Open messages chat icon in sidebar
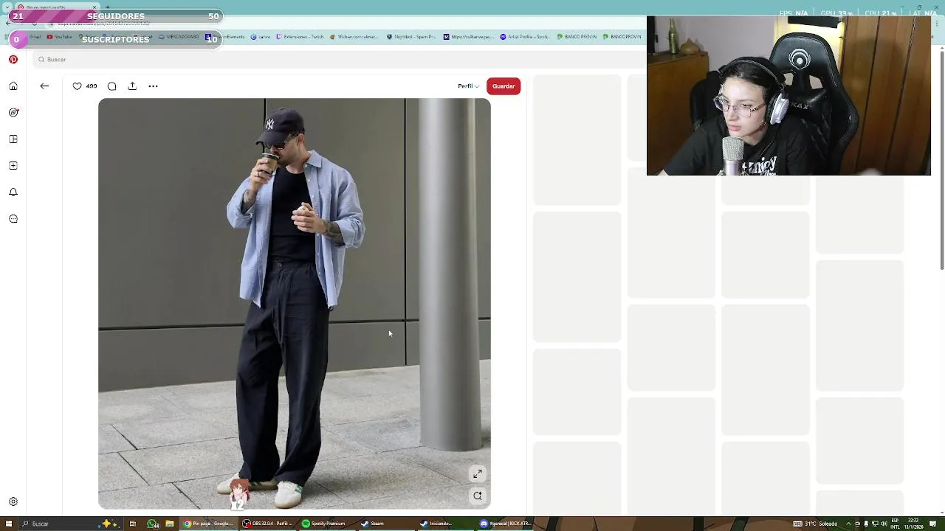 point(13,219)
